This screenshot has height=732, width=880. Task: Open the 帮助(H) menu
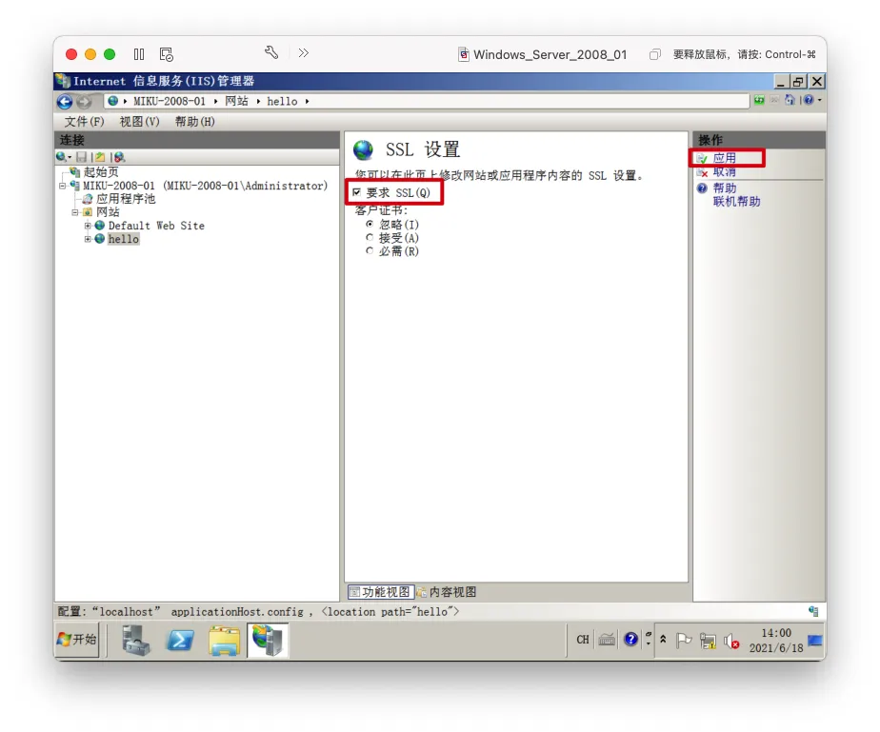(x=194, y=122)
